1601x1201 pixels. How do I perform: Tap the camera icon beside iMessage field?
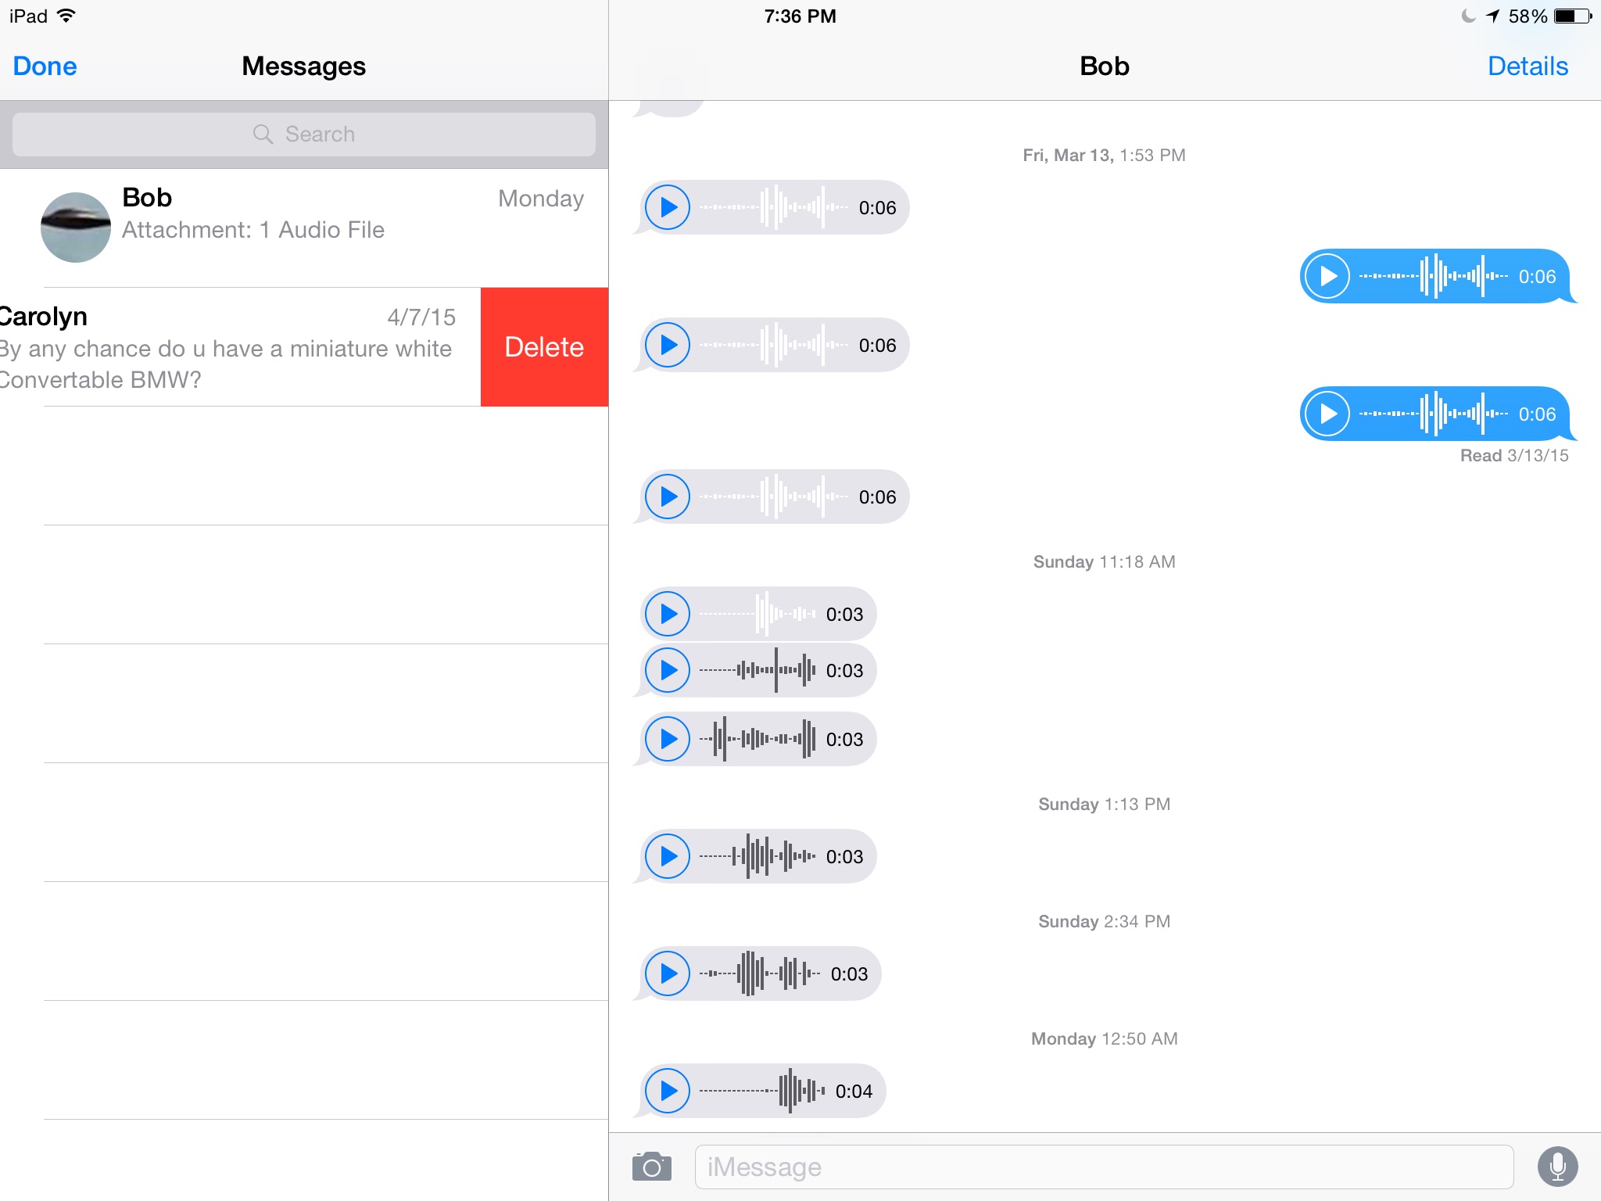pos(651,1167)
